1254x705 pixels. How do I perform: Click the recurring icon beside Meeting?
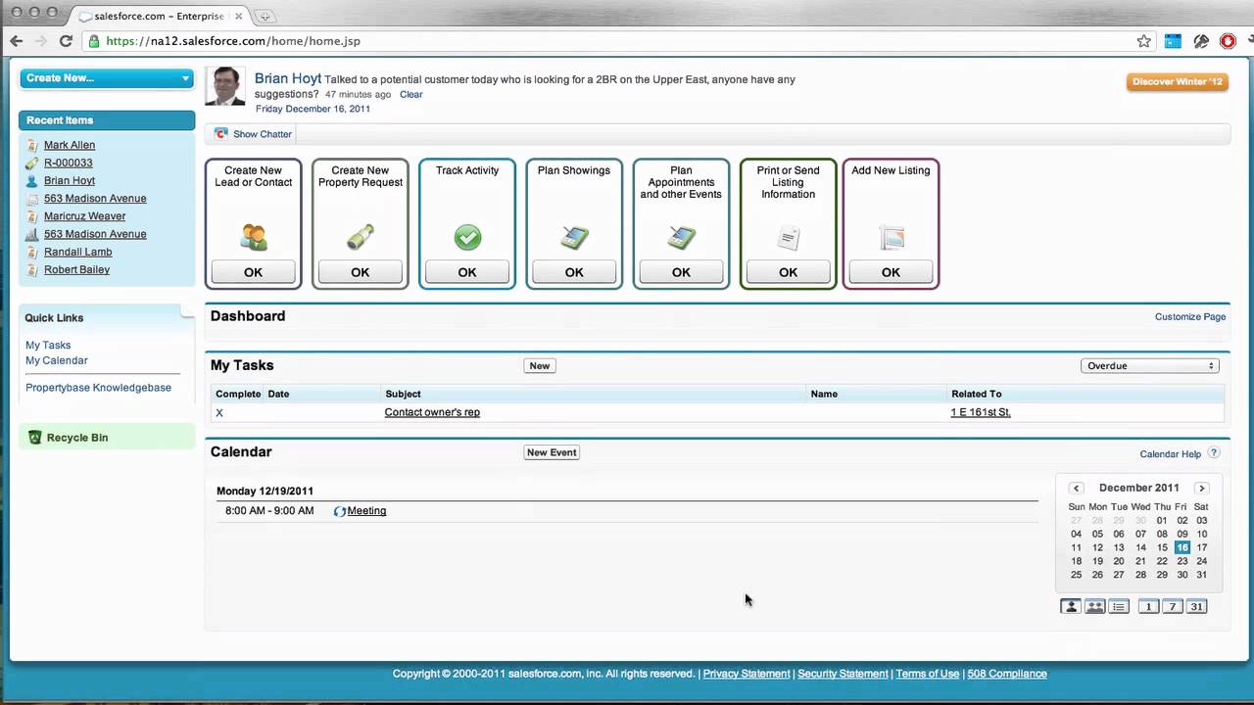[x=340, y=511]
